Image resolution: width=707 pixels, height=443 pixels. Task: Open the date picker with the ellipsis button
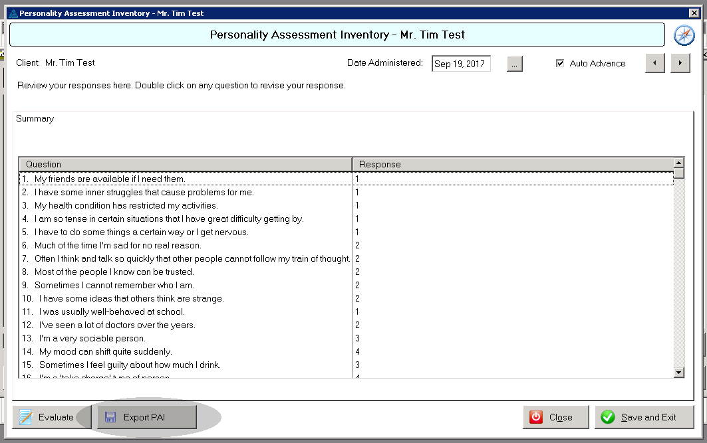[513, 63]
